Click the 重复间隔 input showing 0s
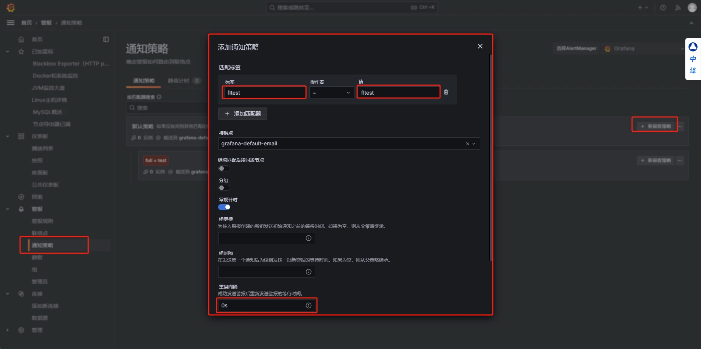 (267, 305)
